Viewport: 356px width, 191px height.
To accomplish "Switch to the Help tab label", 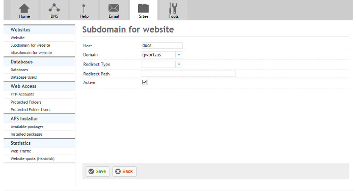I will 84,16.
